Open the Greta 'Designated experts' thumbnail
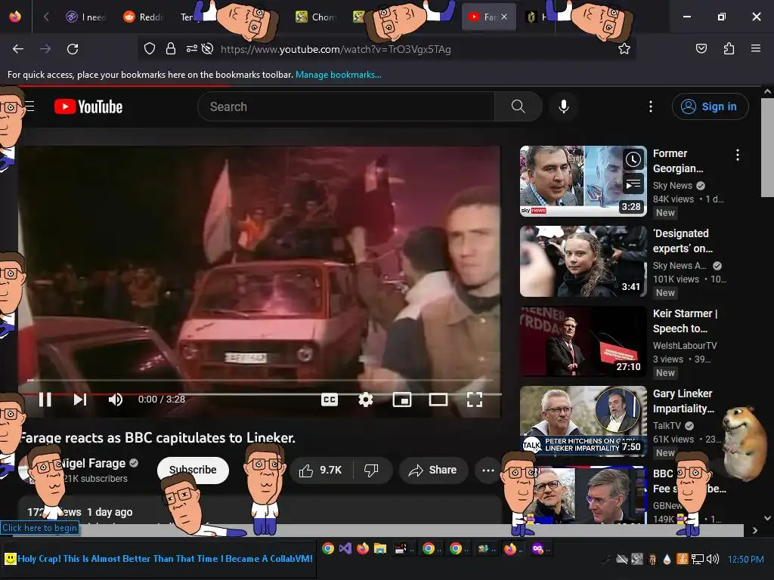Image resolution: width=774 pixels, height=580 pixels. 583,261
